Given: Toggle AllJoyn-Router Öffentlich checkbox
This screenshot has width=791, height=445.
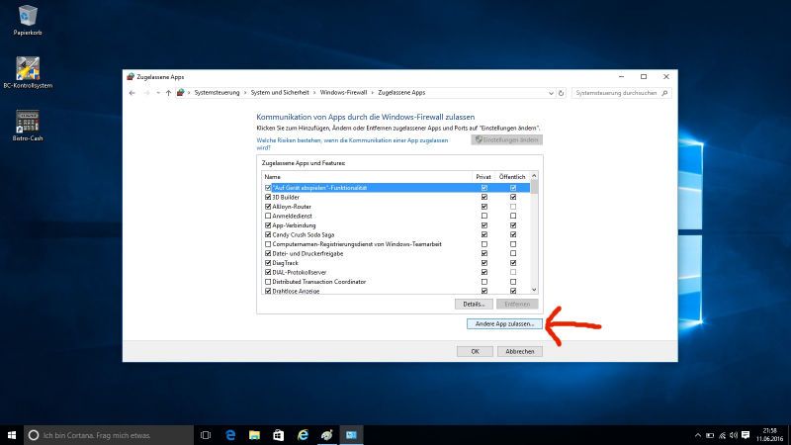Looking at the screenshot, I should (x=513, y=207).
